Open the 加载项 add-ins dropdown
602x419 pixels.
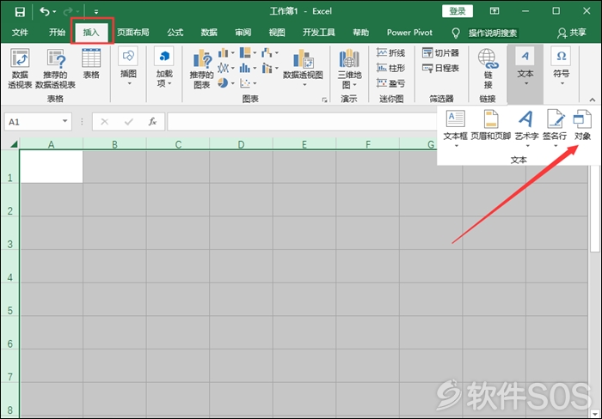(x=164, y=67)
